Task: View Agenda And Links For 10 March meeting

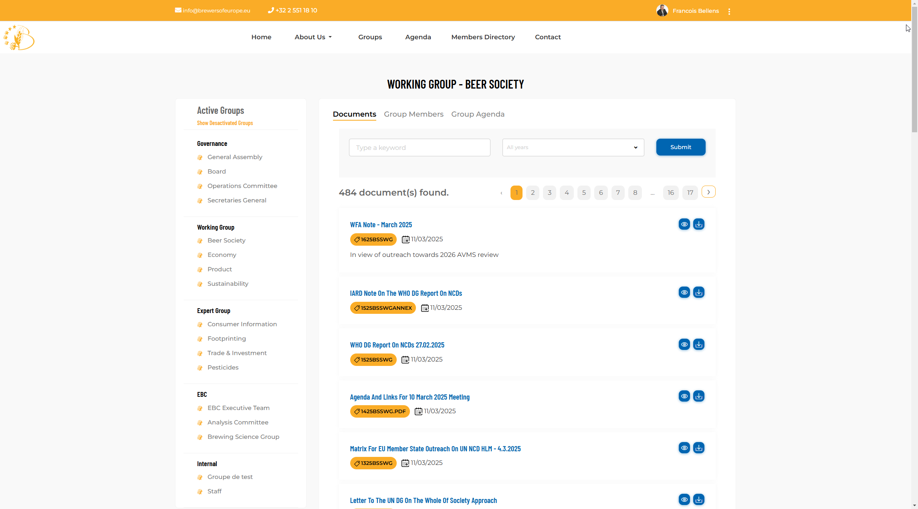Action: pyautogui.click(x=684, y=396)
